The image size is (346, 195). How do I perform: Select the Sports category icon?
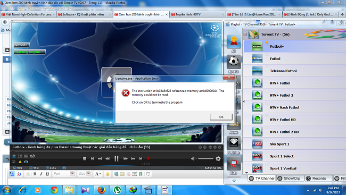[234, 62]
